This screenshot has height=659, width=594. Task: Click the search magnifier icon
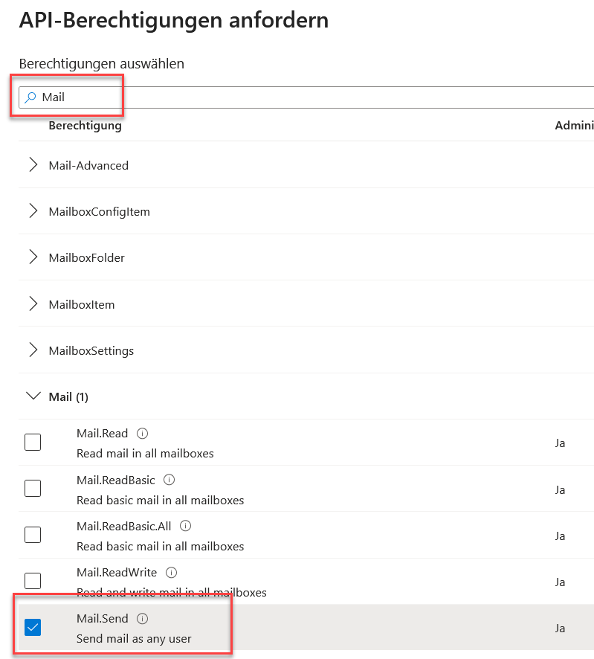click(30, 97)
